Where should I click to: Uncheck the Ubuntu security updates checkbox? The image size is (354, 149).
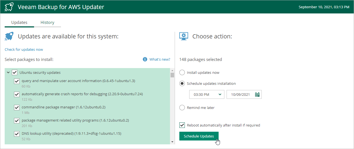point(15,73)
